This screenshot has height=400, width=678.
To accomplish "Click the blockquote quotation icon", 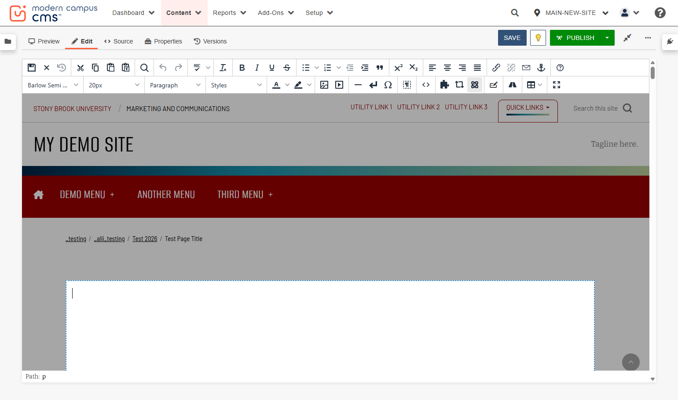I will 380,68.
